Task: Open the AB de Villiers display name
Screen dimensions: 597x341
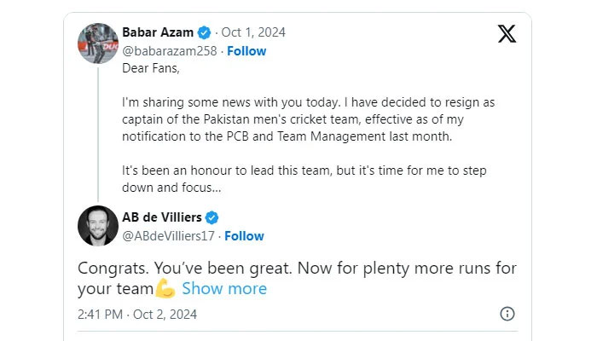Action: click(x=163, y=217)
